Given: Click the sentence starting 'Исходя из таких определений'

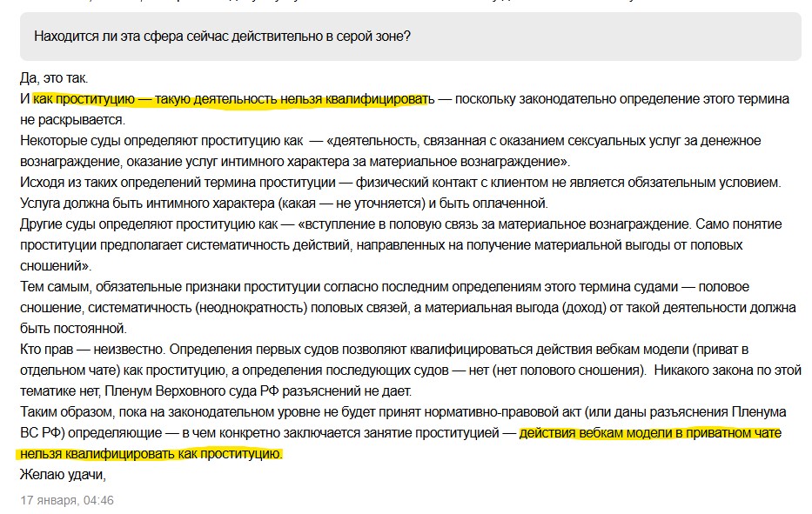Looking at the screenshot, I should [400, 182].
